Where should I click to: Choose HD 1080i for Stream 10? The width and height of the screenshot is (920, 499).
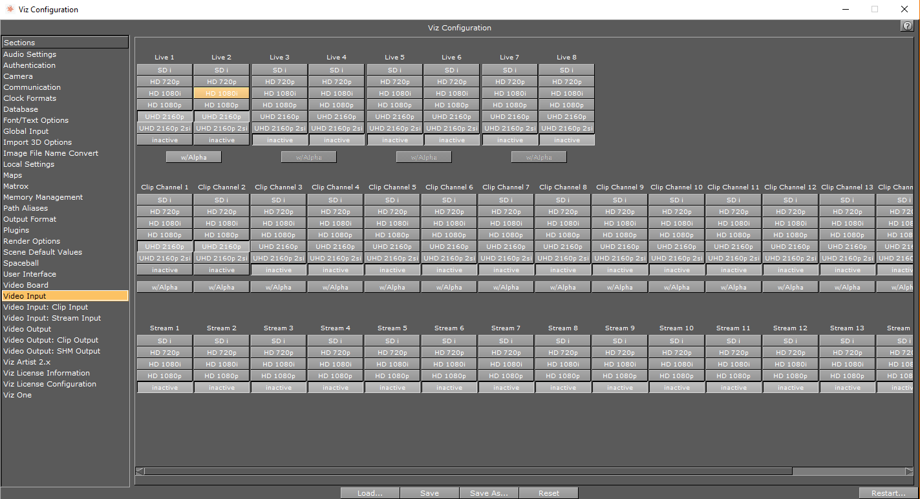tap(676, 364)
